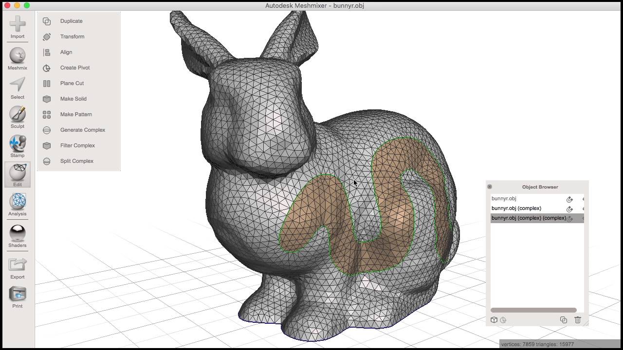
Task: Open the Shaders picker
Action: (x=17, y=237)
